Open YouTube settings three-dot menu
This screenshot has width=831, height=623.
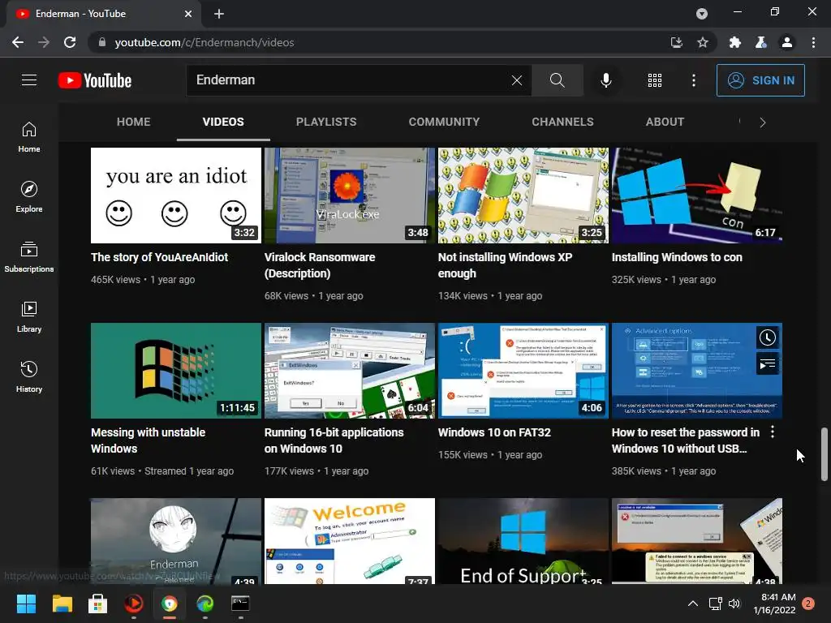pyautogui.click(x=694, y=80)
